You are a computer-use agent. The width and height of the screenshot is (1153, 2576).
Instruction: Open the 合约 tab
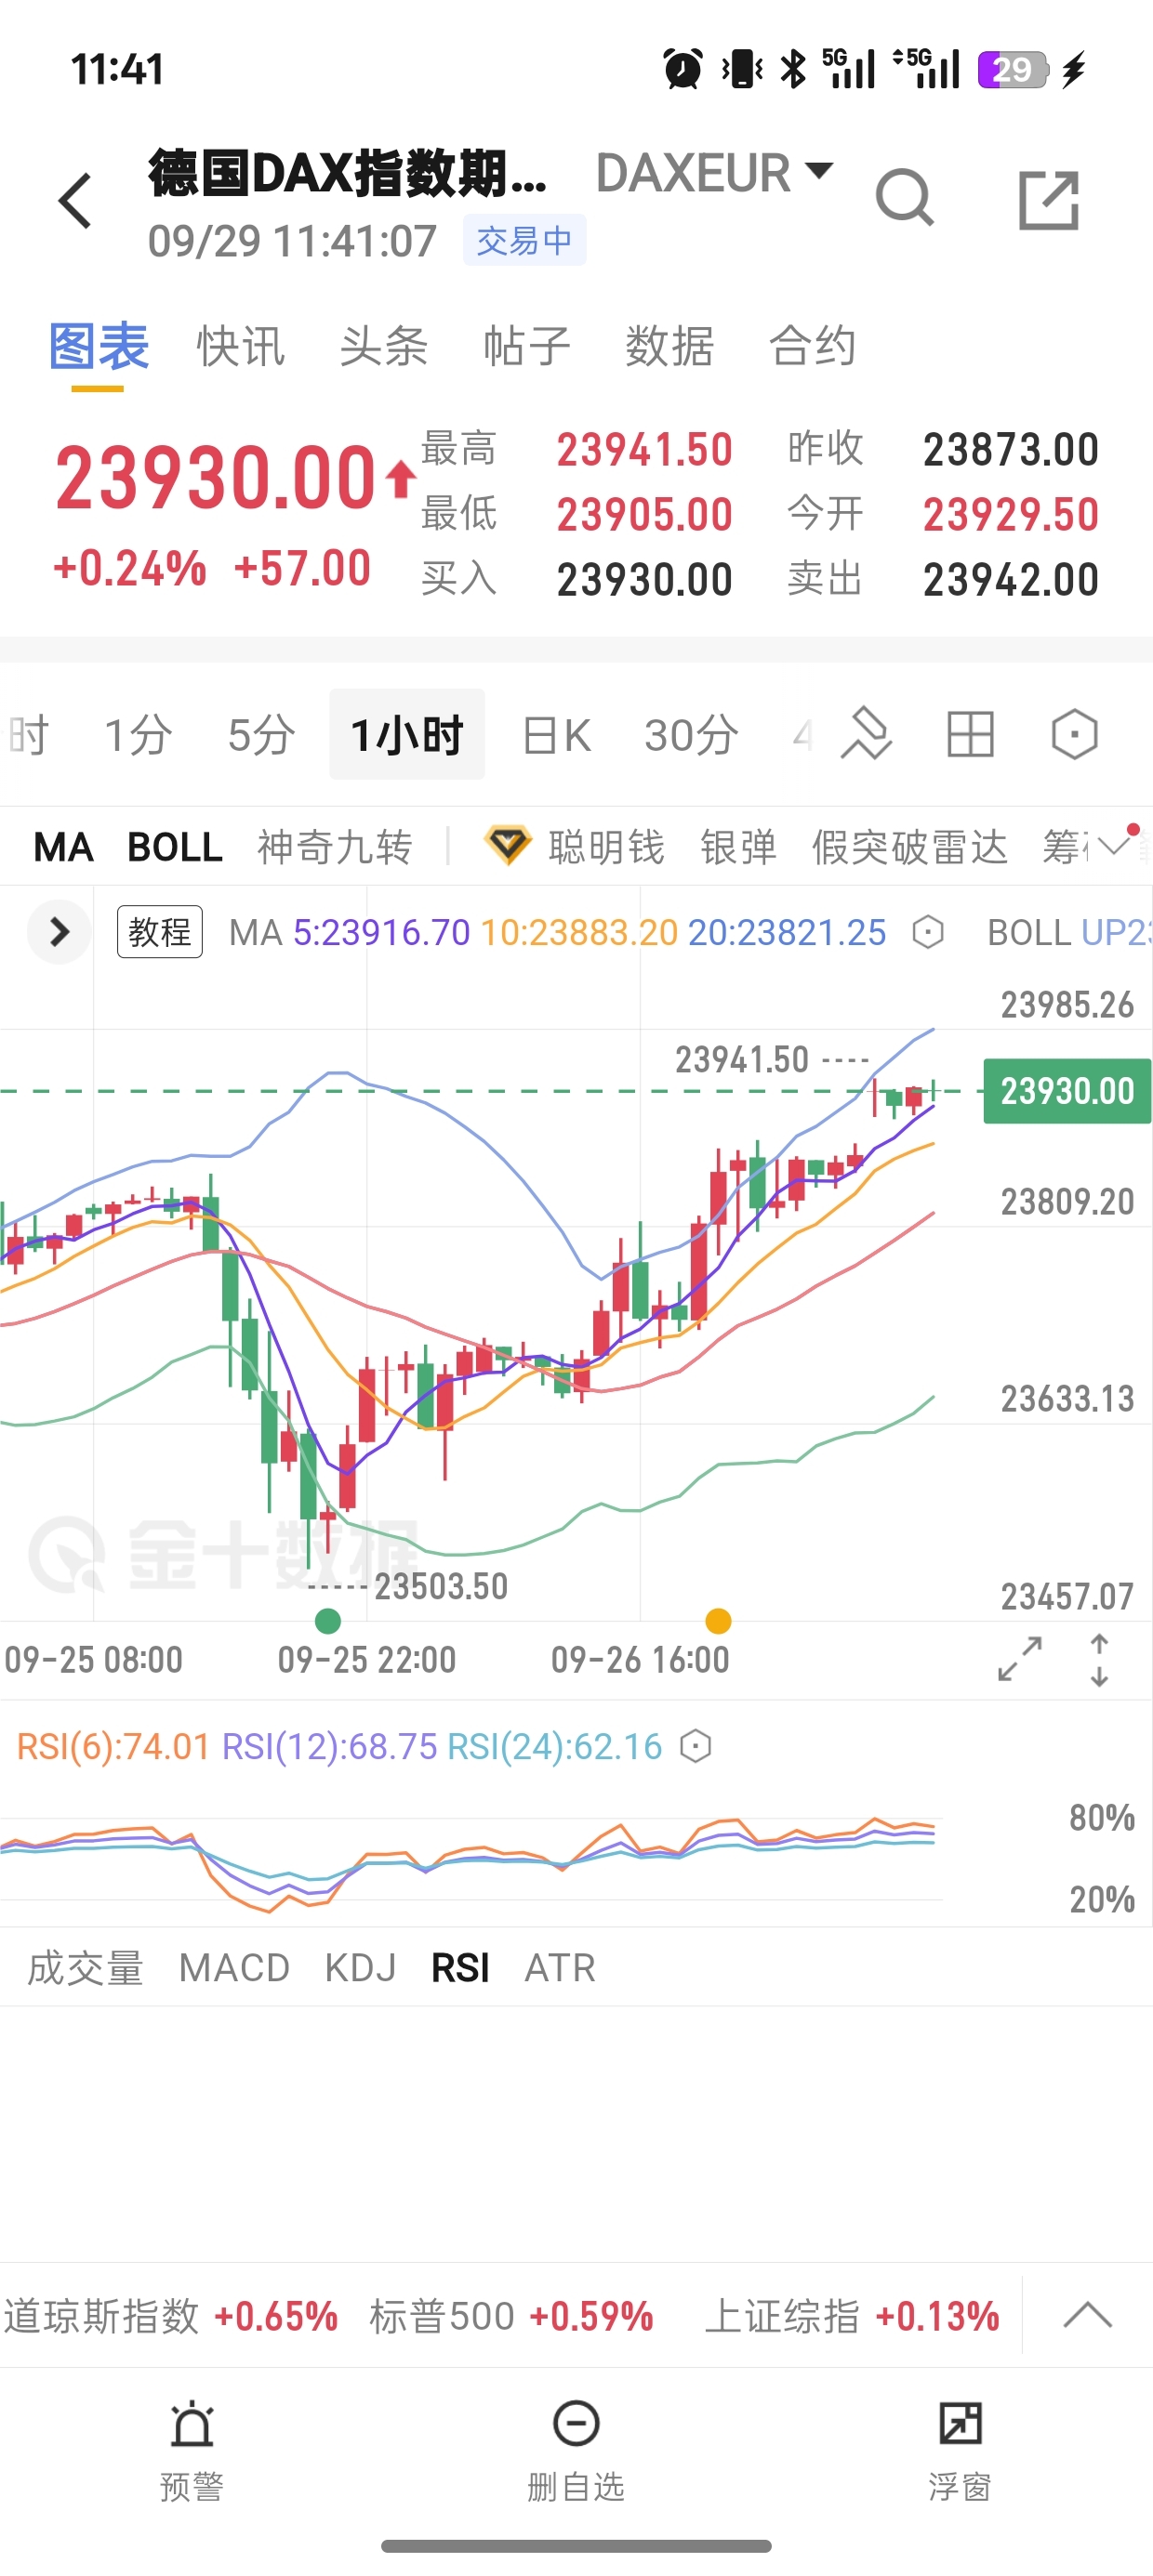click(x=813, y=347)
